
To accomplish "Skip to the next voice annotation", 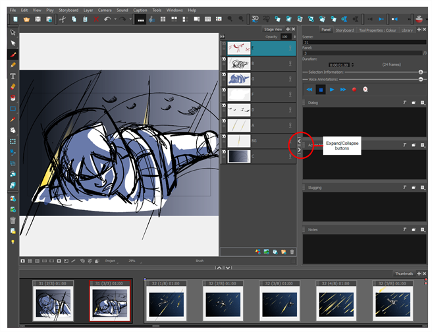I will tap(343, 90).
